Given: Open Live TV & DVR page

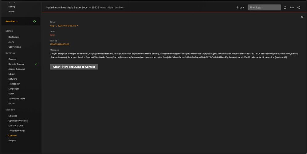Looking at the screenshot, I should tap(16, 126).
